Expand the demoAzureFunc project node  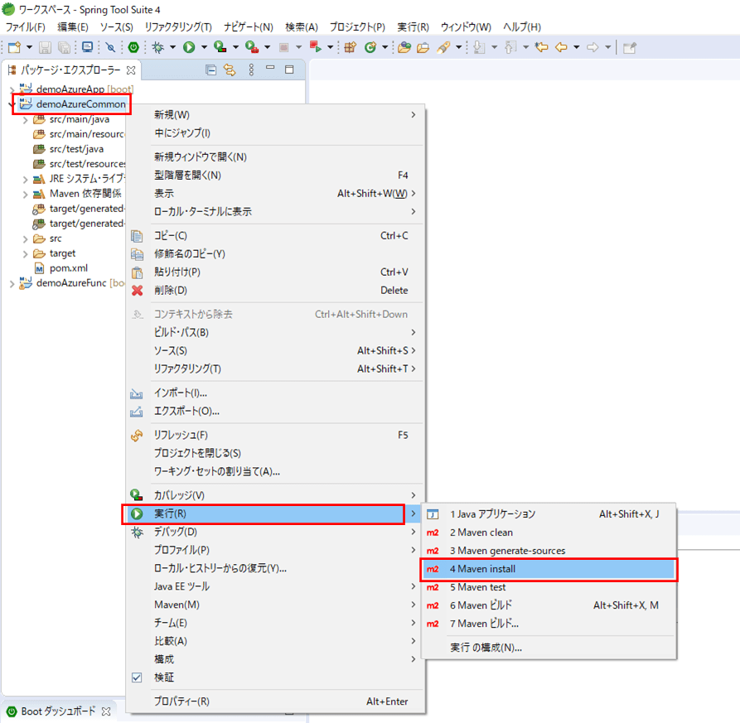click(12, 283)
